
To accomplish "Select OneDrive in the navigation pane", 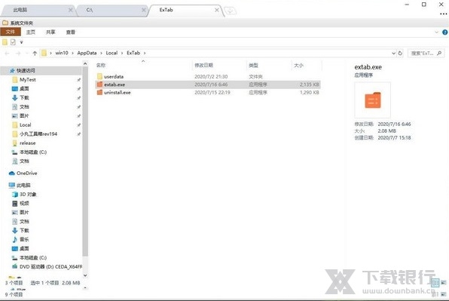I will (x=26, y=174).
